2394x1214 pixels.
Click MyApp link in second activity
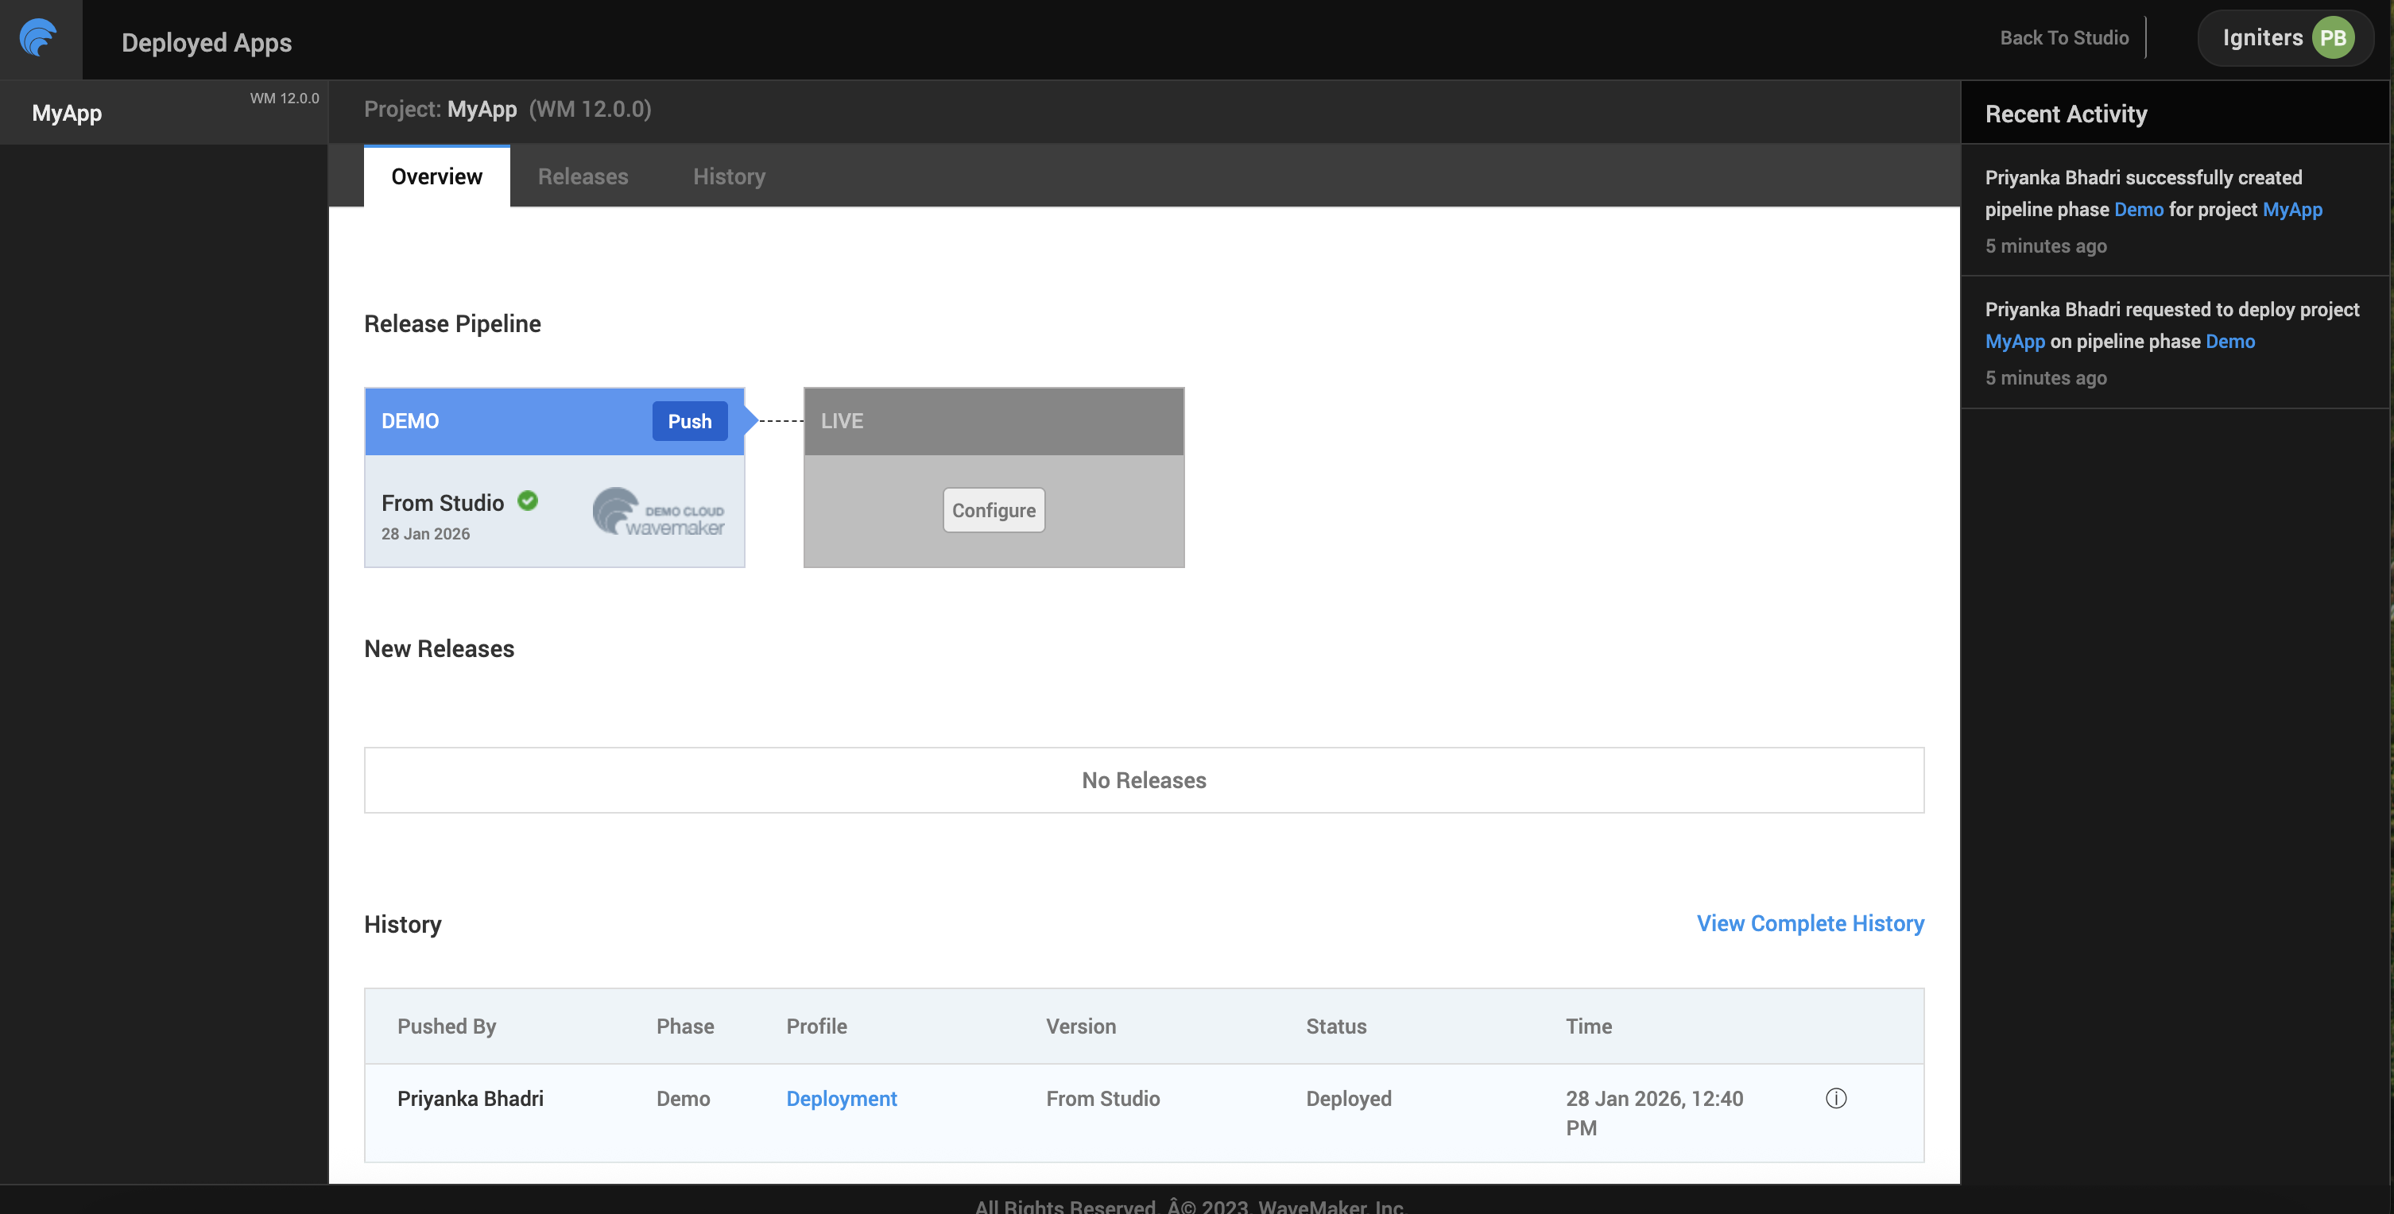(x=2014, y=341)
